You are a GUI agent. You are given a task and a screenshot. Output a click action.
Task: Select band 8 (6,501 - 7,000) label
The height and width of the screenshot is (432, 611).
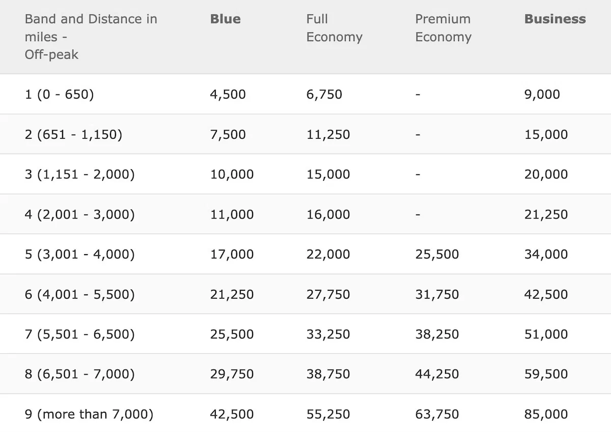click(x=79, y=374)
